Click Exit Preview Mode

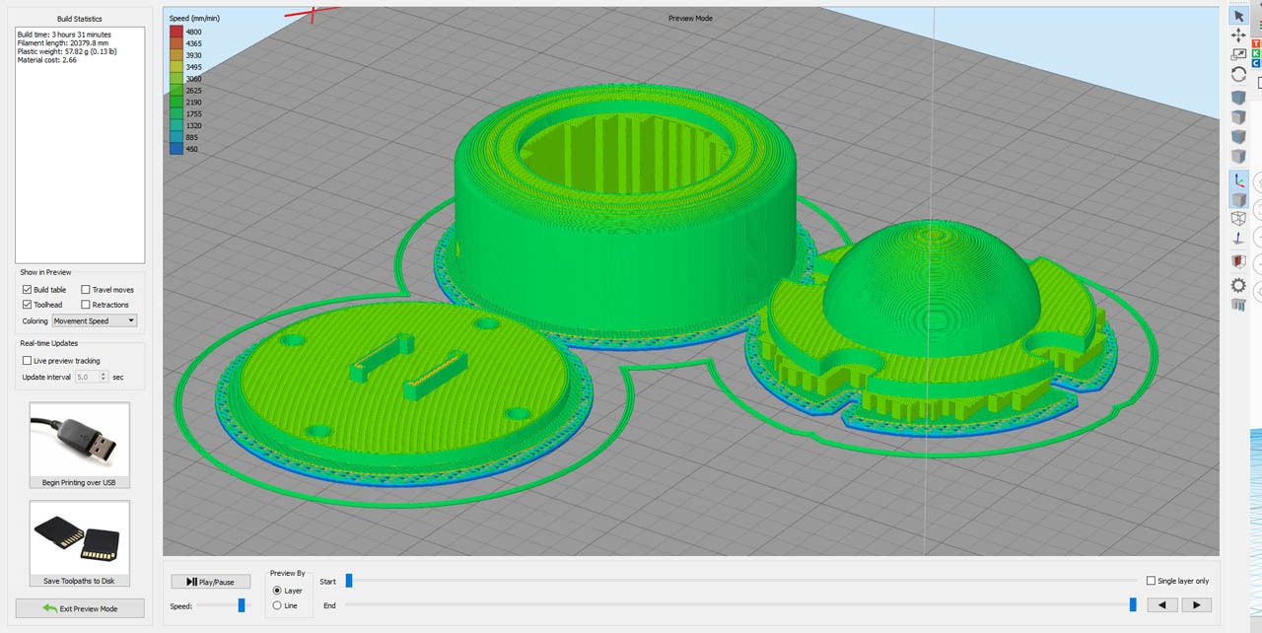click(x=79, y=608)
